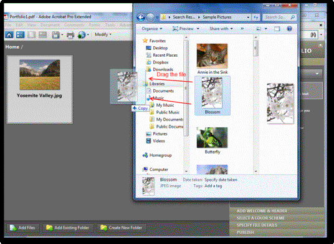334x244 pixels.
Task: Open the Organize menu in Explorer
Action: pos(152,29)
